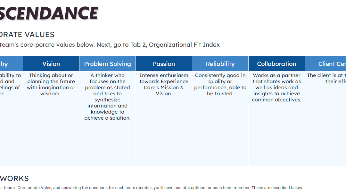The height and width of the screenshot is (191, 346).
Task: Click the Vision description about planning the future
Action: click(x=51, y=84)
